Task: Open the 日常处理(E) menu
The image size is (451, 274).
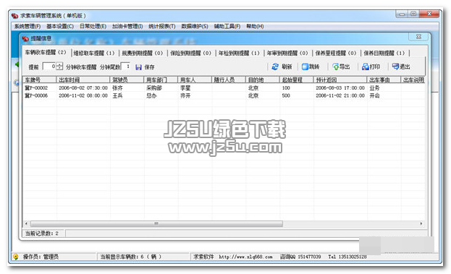Action: pyautogui.click(x=93, y=27)
